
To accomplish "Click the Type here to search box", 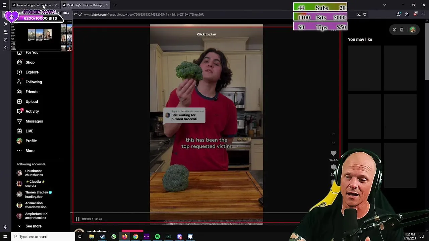I will point(43,237).
